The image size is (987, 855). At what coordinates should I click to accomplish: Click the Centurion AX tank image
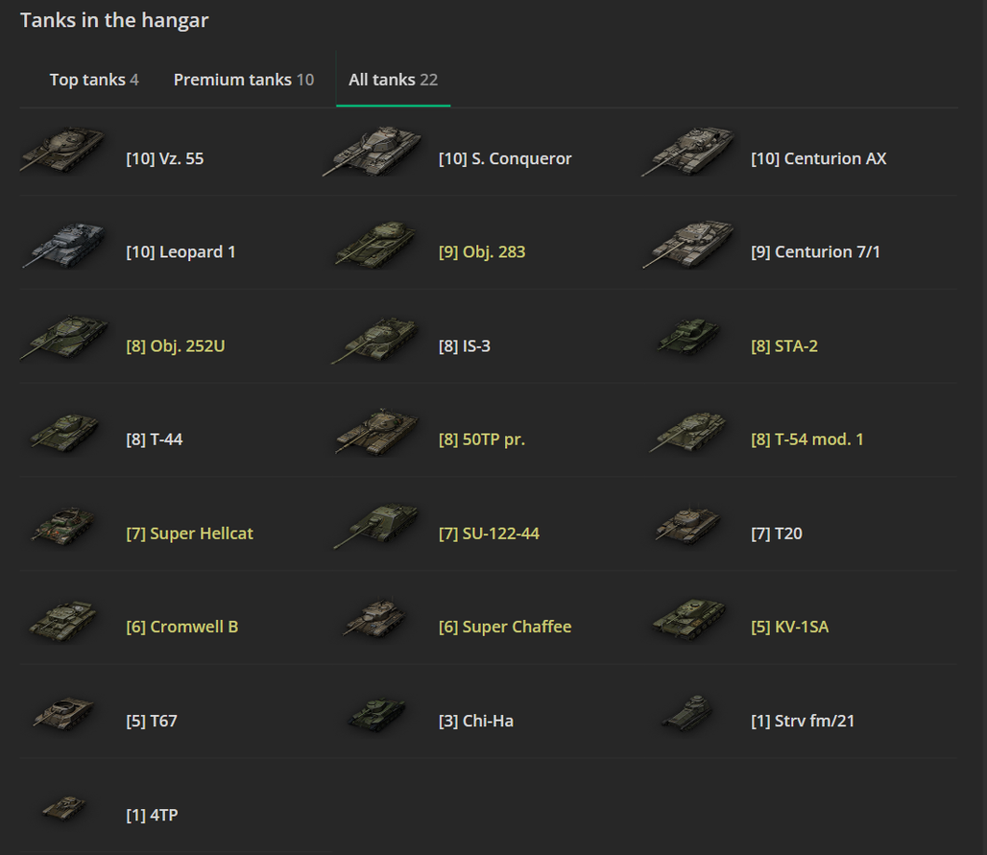(x=688, y=151)
